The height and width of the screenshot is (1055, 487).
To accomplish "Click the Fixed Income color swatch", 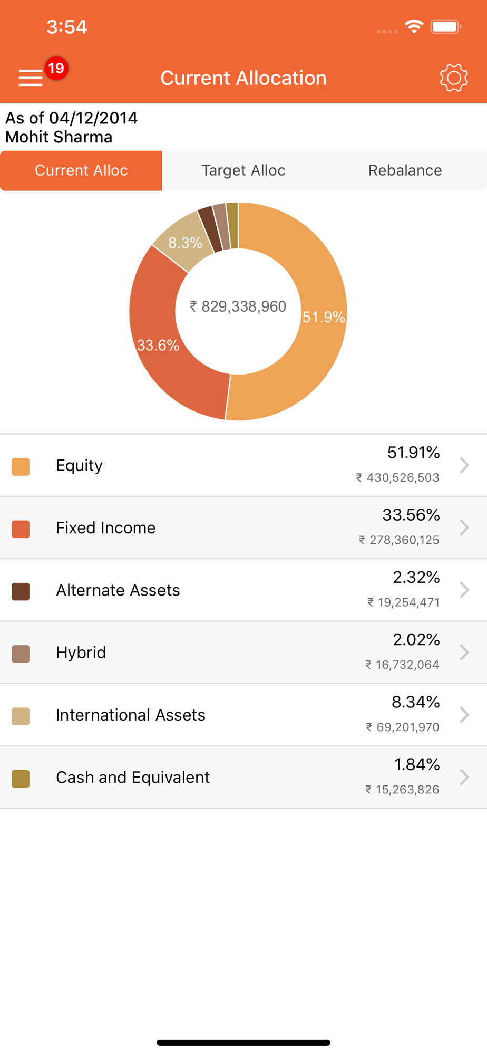I will point(21,529).
